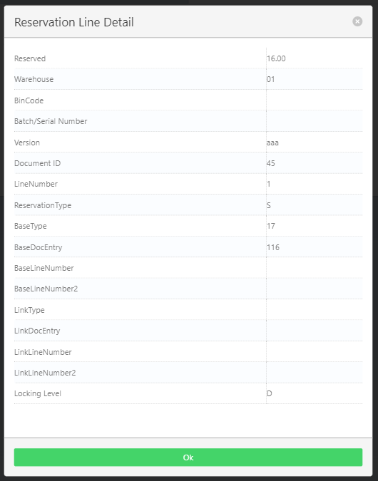Select the Reserved value 16.00
The width and height of the screenshot is (378, 481).
point(276,58)
